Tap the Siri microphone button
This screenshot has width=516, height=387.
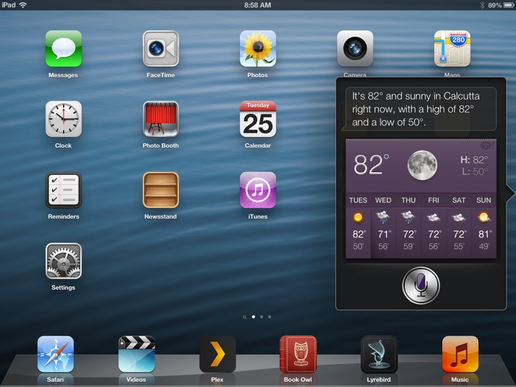coord(421,285)
